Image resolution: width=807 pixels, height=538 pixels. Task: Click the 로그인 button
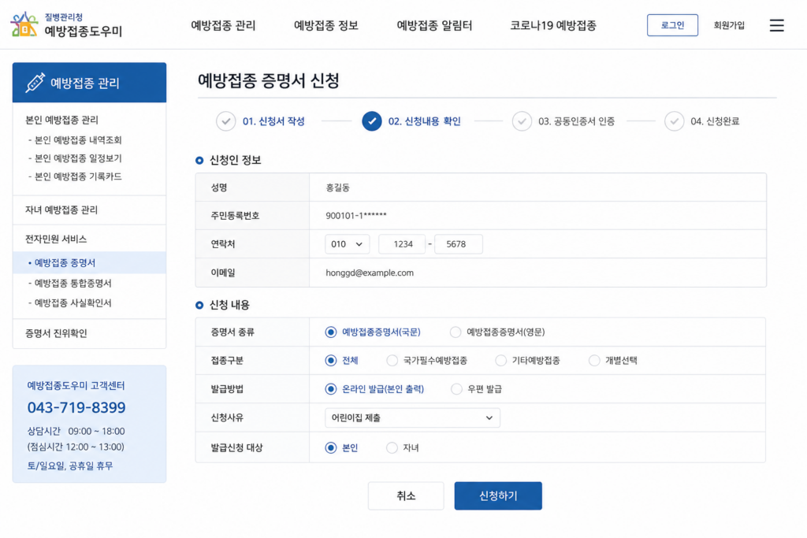(673, 25)
